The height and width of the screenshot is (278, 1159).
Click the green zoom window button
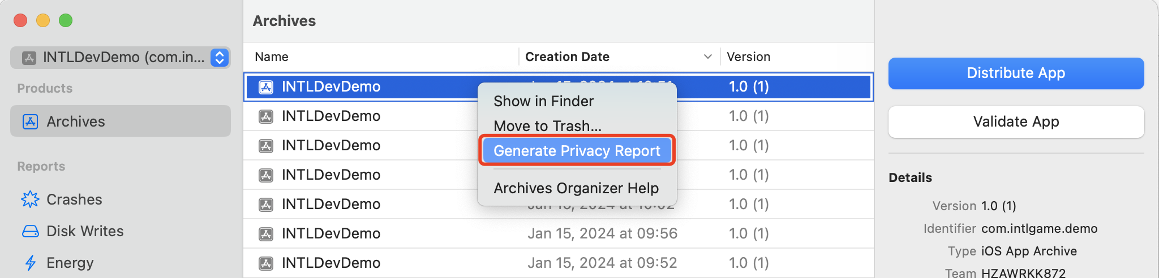[66, 20]
